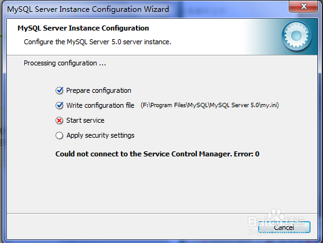Click the word Error: 0 in message
This screenshot has width=323, height=243.
pos(247,154)
